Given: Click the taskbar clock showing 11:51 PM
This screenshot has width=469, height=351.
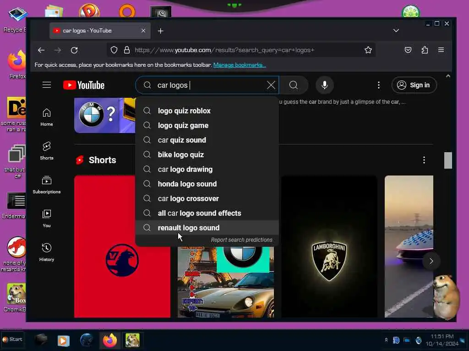Looking at the screenshot, I should click(442, 340).
